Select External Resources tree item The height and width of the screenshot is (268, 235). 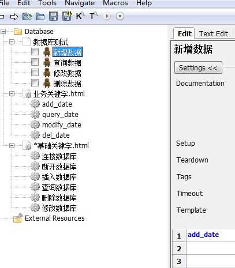coord(55,218)
